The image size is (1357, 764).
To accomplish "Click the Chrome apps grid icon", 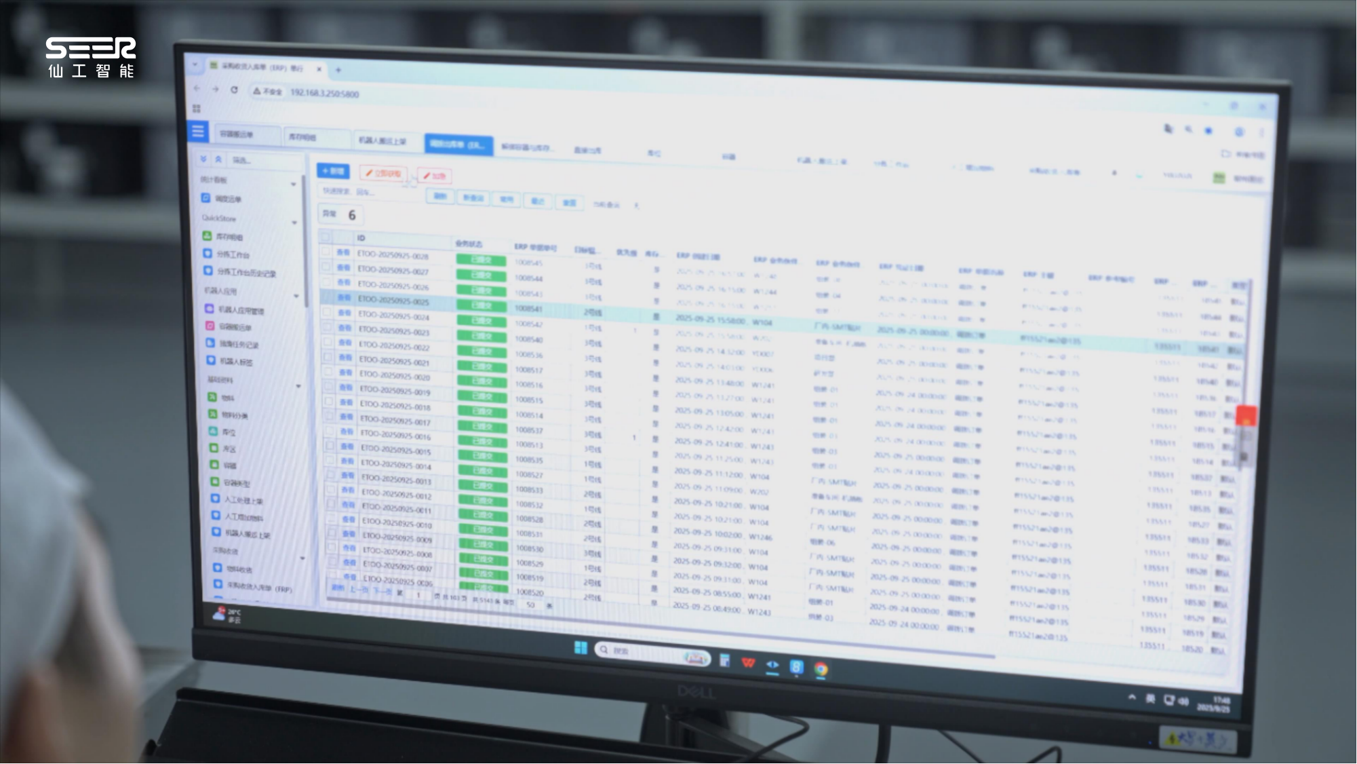I will coord(197,109).
